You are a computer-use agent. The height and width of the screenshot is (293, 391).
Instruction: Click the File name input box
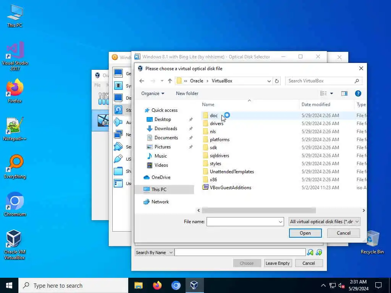(242, 222)
